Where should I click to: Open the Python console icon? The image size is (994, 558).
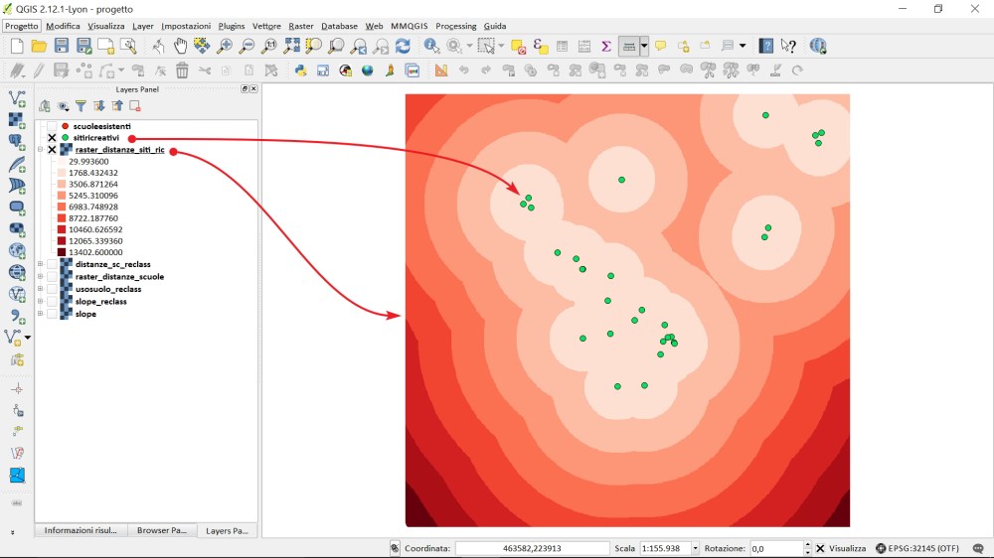pyautogui.click(x=300, y=70)
